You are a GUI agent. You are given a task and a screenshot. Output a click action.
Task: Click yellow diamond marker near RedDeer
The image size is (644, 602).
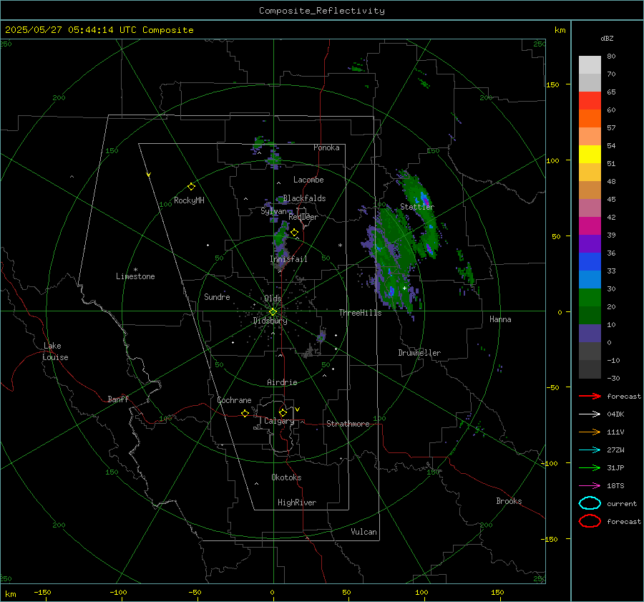(294, 233)
